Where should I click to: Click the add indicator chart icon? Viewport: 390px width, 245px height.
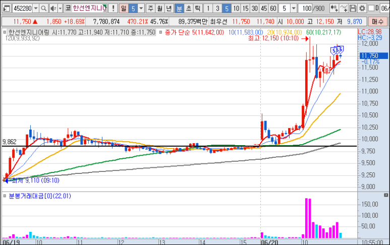click(x=344, y=9)
